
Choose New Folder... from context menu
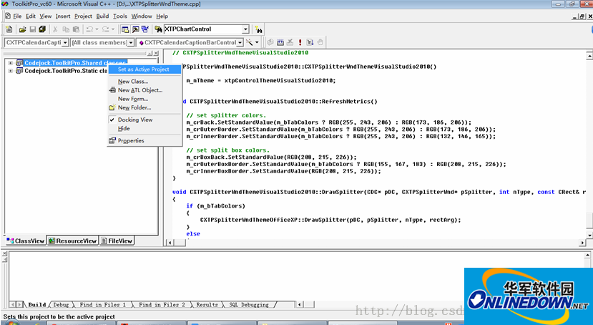point(144,107)
